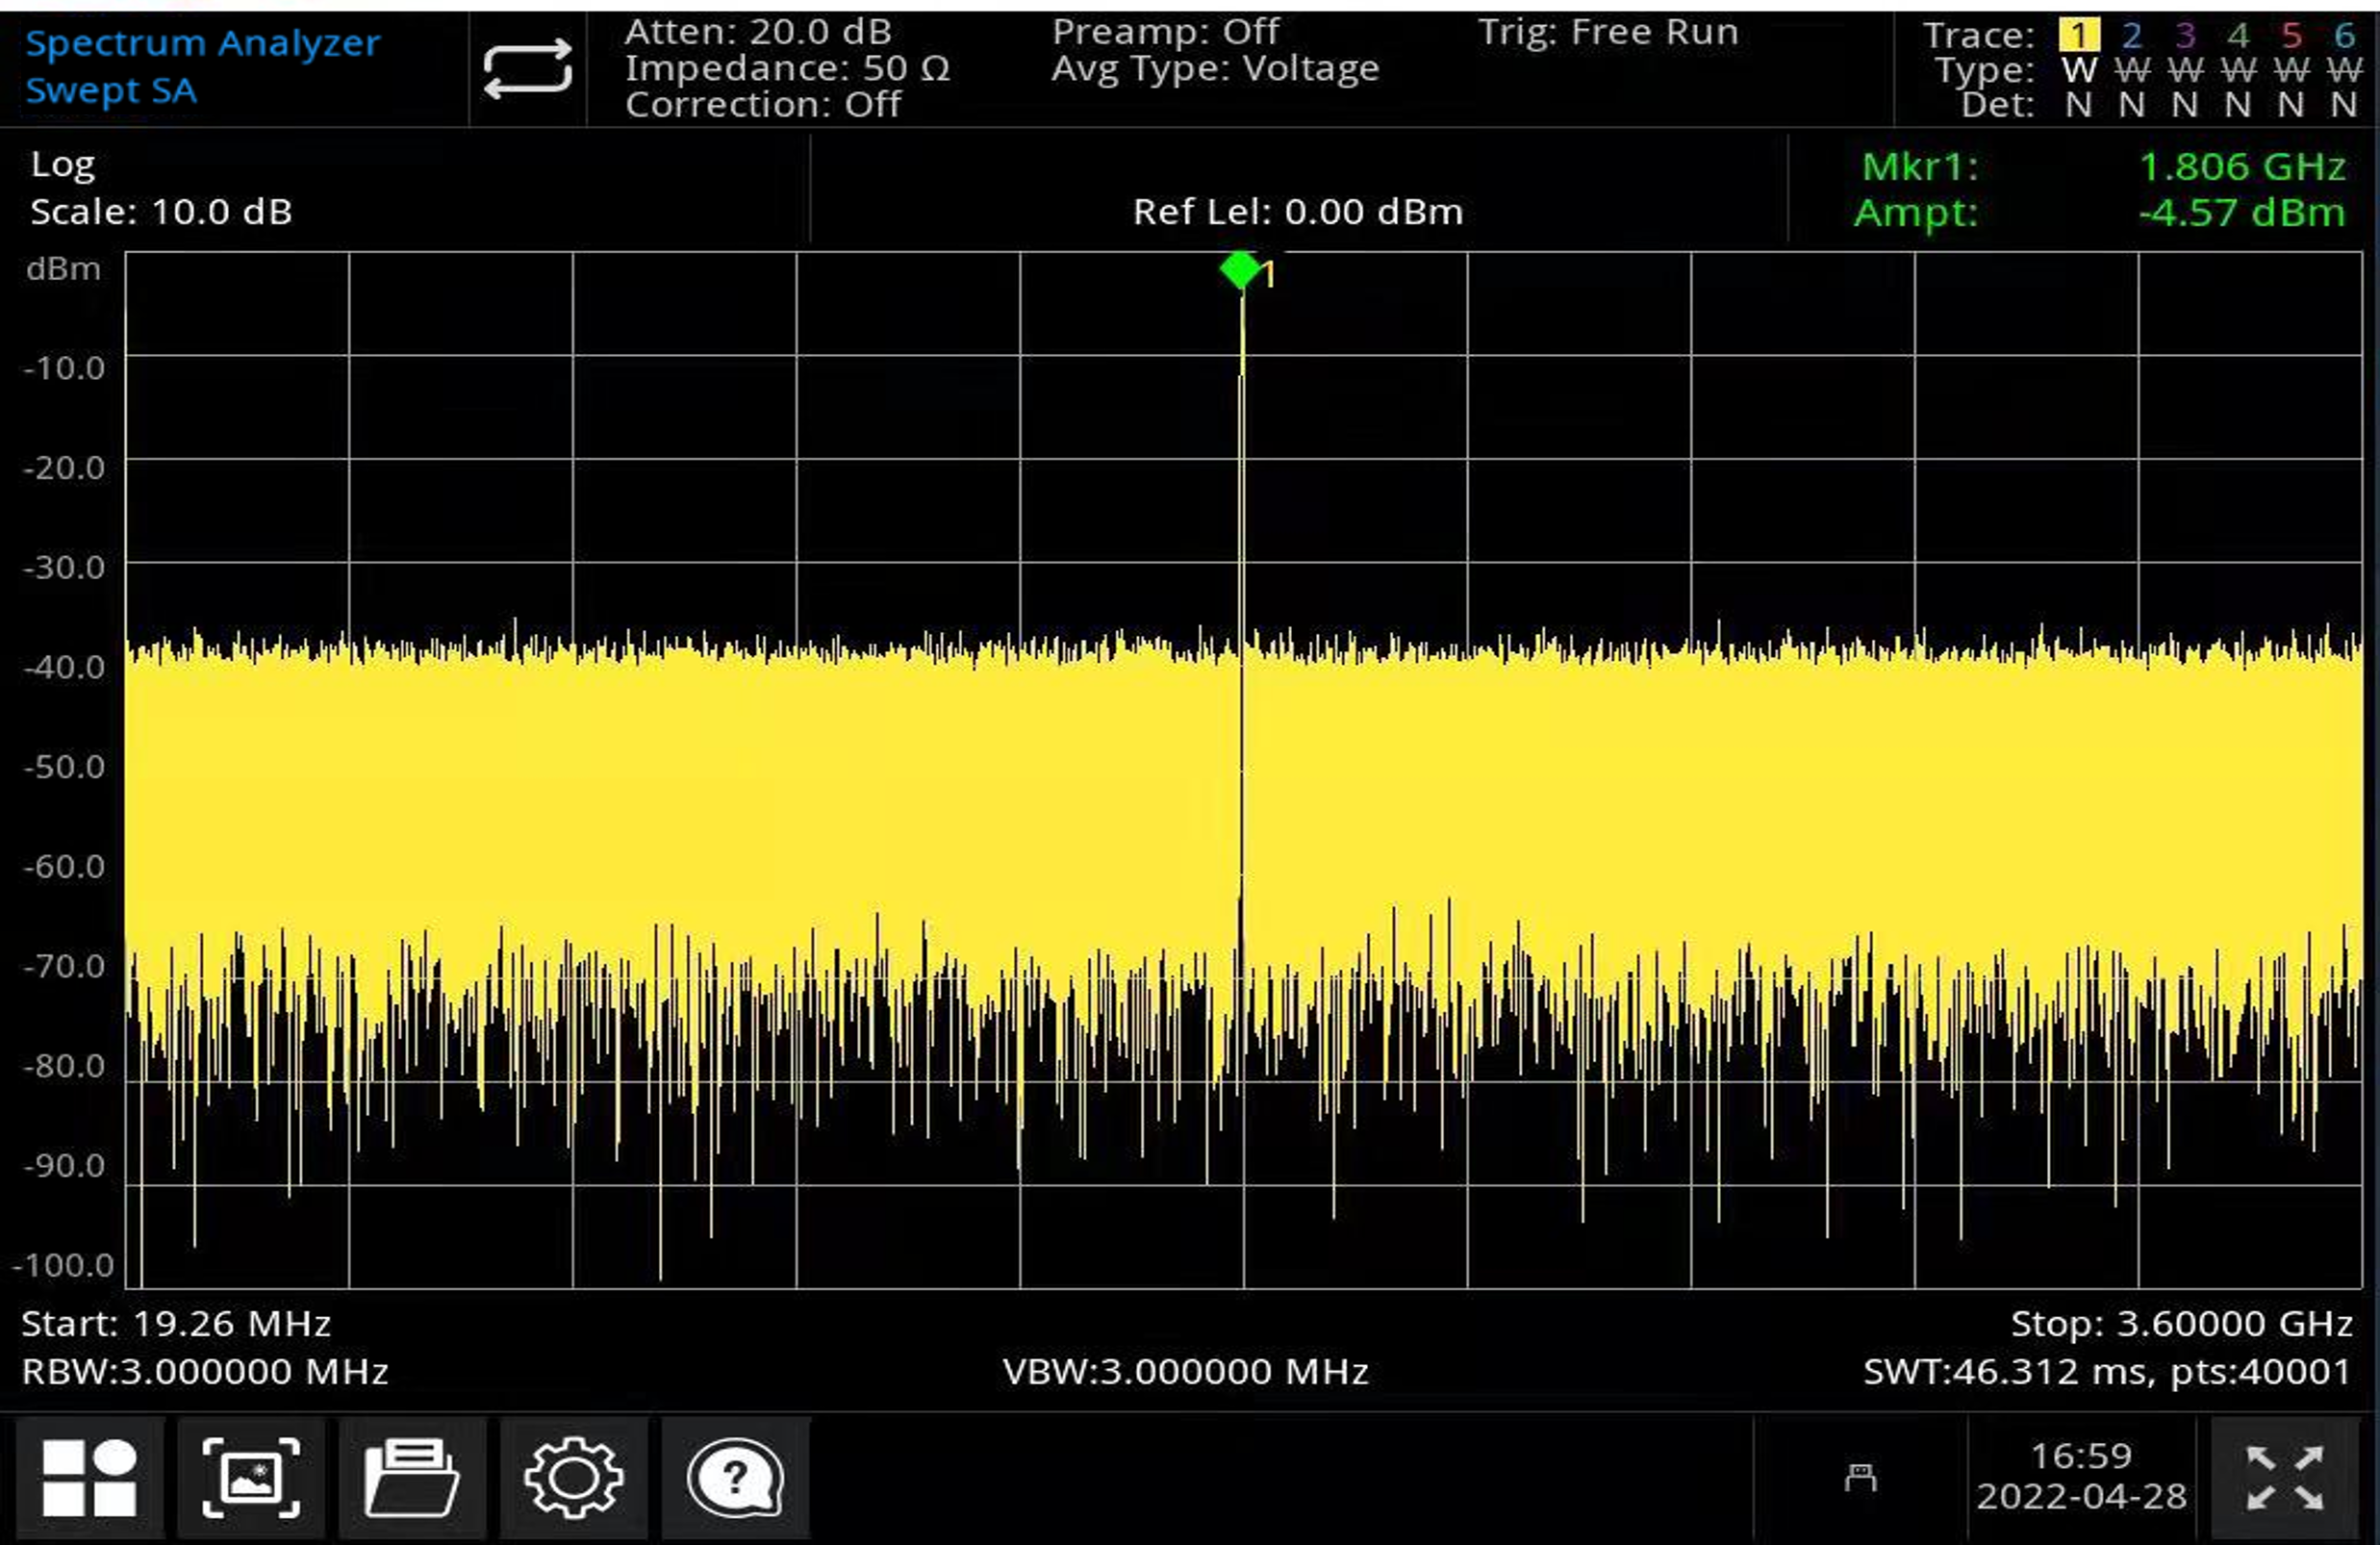Edit the Stop frequency 3.60000 GHz
Viewport: 2380px width, 1545px height.
click(x=2181, y=1323)
